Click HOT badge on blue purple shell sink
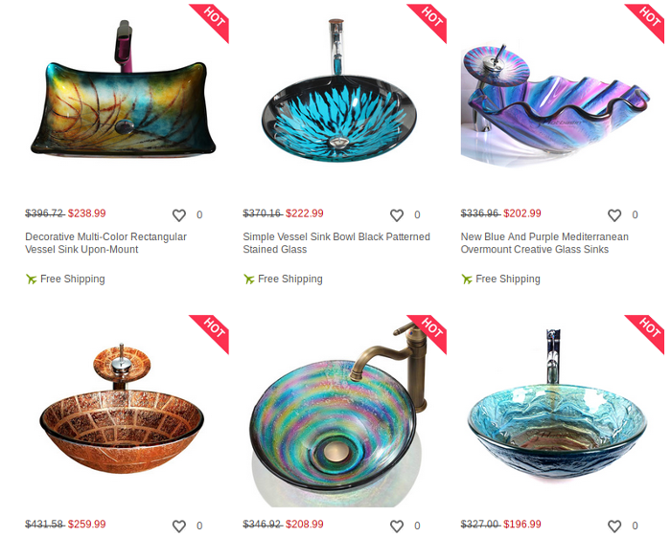Screen dimensions: 671x537 (x=648, y=20)
